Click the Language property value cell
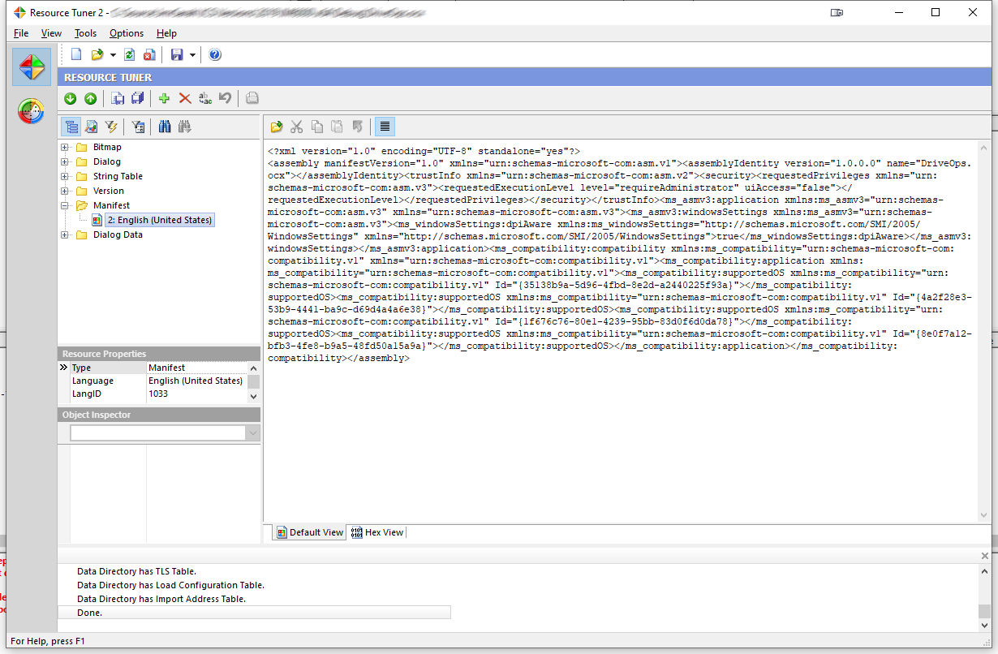 pyautogui.click(x=196, y=381)
